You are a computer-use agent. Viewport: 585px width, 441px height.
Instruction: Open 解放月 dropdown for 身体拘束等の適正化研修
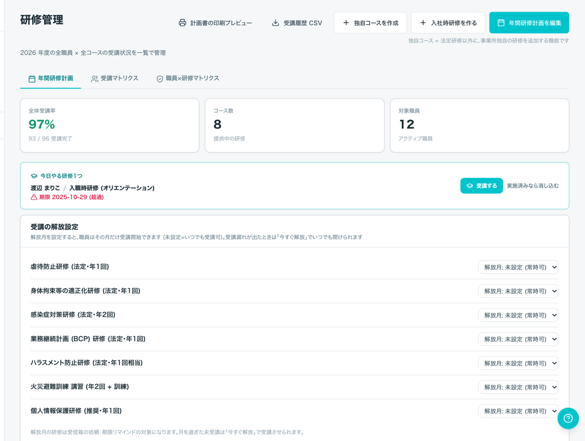click(x=518, y=291)
